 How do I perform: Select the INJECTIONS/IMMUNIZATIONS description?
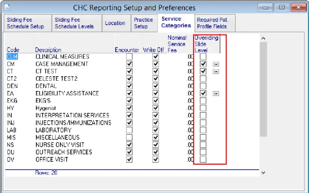[73, 123]
